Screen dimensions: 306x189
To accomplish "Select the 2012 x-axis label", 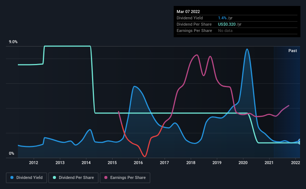I will pyautogui.click(x=34, y=163).
